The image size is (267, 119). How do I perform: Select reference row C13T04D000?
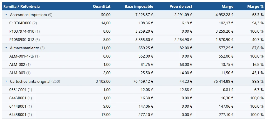pos(133,23)
